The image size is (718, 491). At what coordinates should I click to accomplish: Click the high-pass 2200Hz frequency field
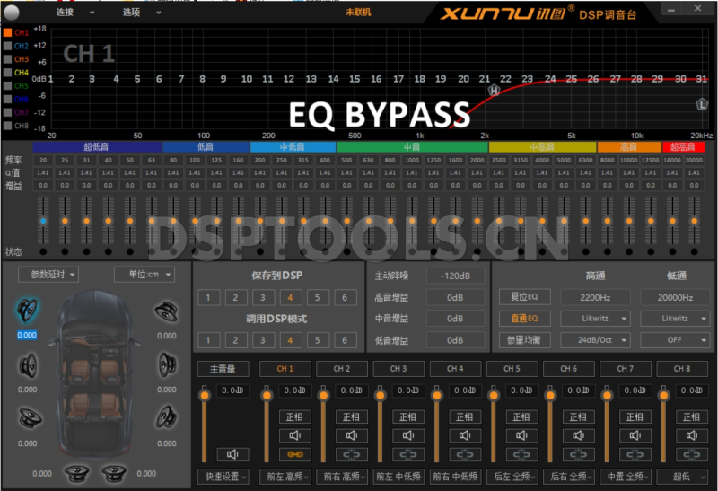596,297
